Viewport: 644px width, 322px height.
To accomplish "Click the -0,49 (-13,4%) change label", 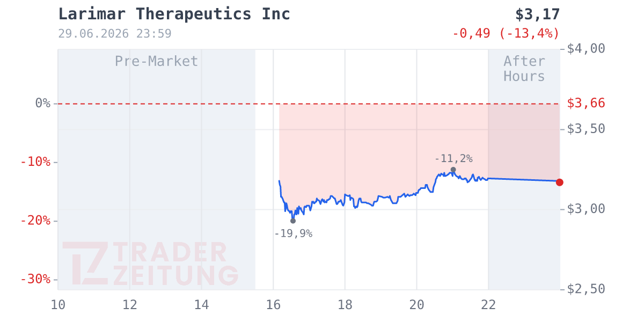I will [x=506, y=33].
